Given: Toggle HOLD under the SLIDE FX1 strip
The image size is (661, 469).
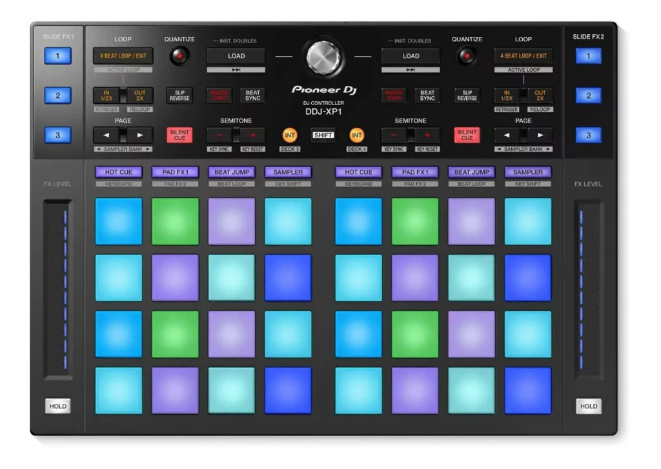Looking at the screenshot, I should click(x=57, y=406).
